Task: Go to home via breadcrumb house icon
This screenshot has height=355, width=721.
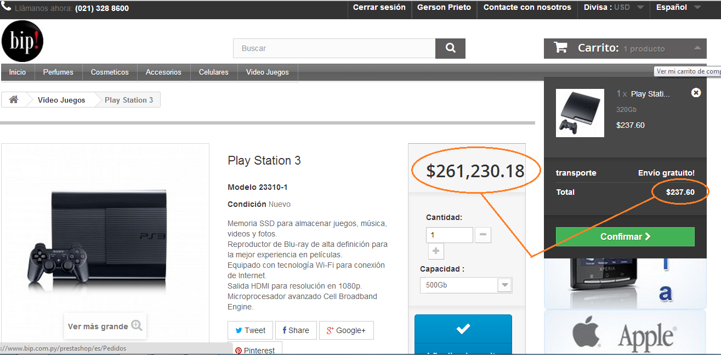Action: tap(14, 100)
